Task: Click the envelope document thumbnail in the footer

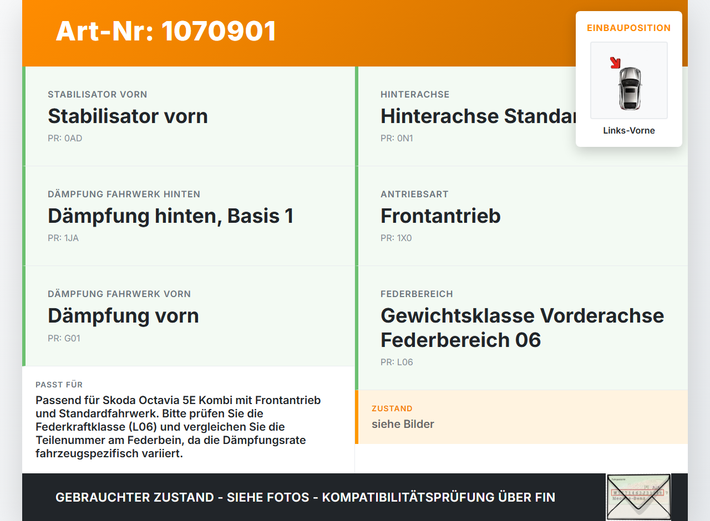Action: pyautogui.click(x=638, y=497)
